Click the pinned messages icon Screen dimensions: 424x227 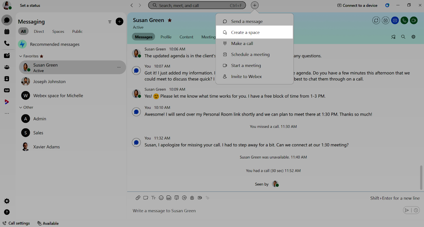[393, 37]
